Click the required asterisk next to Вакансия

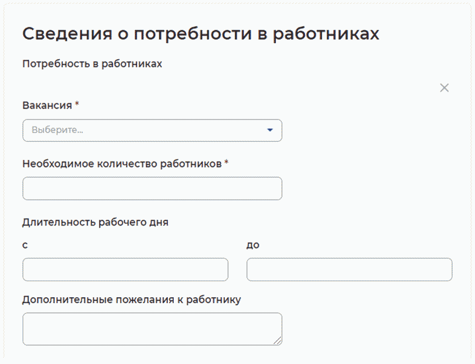[77, 105]
